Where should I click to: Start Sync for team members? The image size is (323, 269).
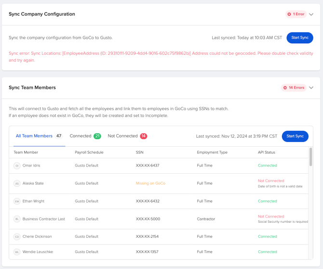295,136
